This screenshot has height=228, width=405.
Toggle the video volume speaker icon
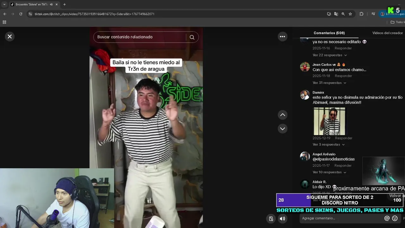[282, 218]
